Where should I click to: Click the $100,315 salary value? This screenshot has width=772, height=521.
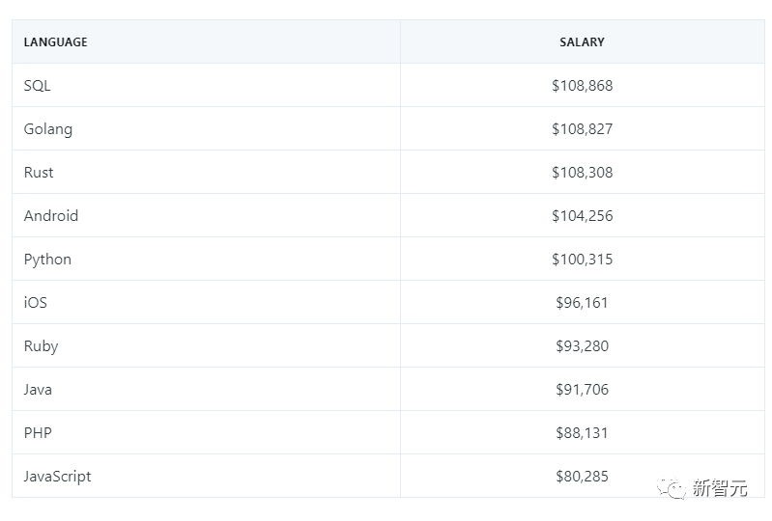pos(582,260)
